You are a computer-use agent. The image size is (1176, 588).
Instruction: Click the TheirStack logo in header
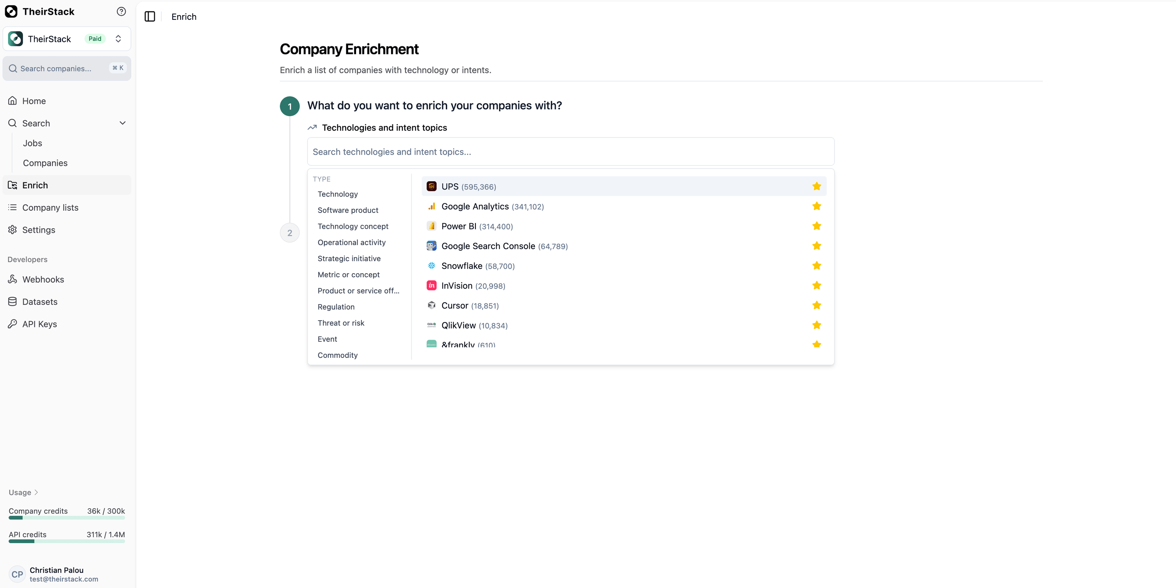coord(11,11)
